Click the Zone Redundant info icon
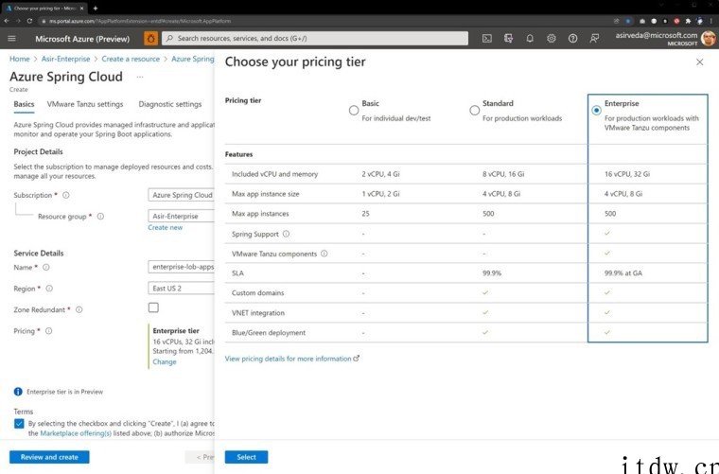Viewport: 719px width, 474px height. 79,309
